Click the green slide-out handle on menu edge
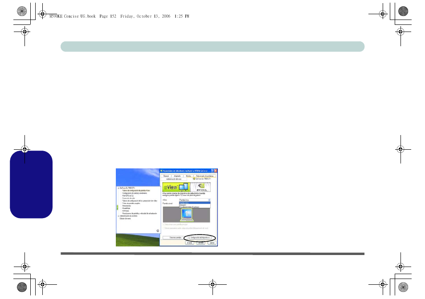425x299 pixels. click(117, 207)
